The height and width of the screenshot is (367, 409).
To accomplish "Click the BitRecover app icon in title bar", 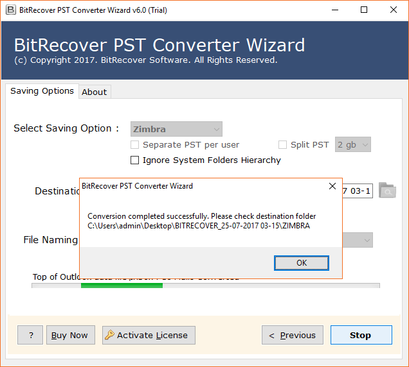I will 11,10.
